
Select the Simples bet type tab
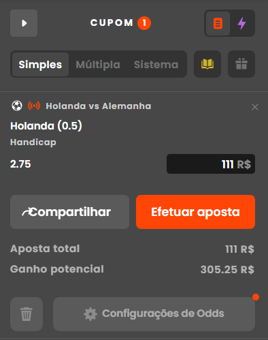coord(40,65)
